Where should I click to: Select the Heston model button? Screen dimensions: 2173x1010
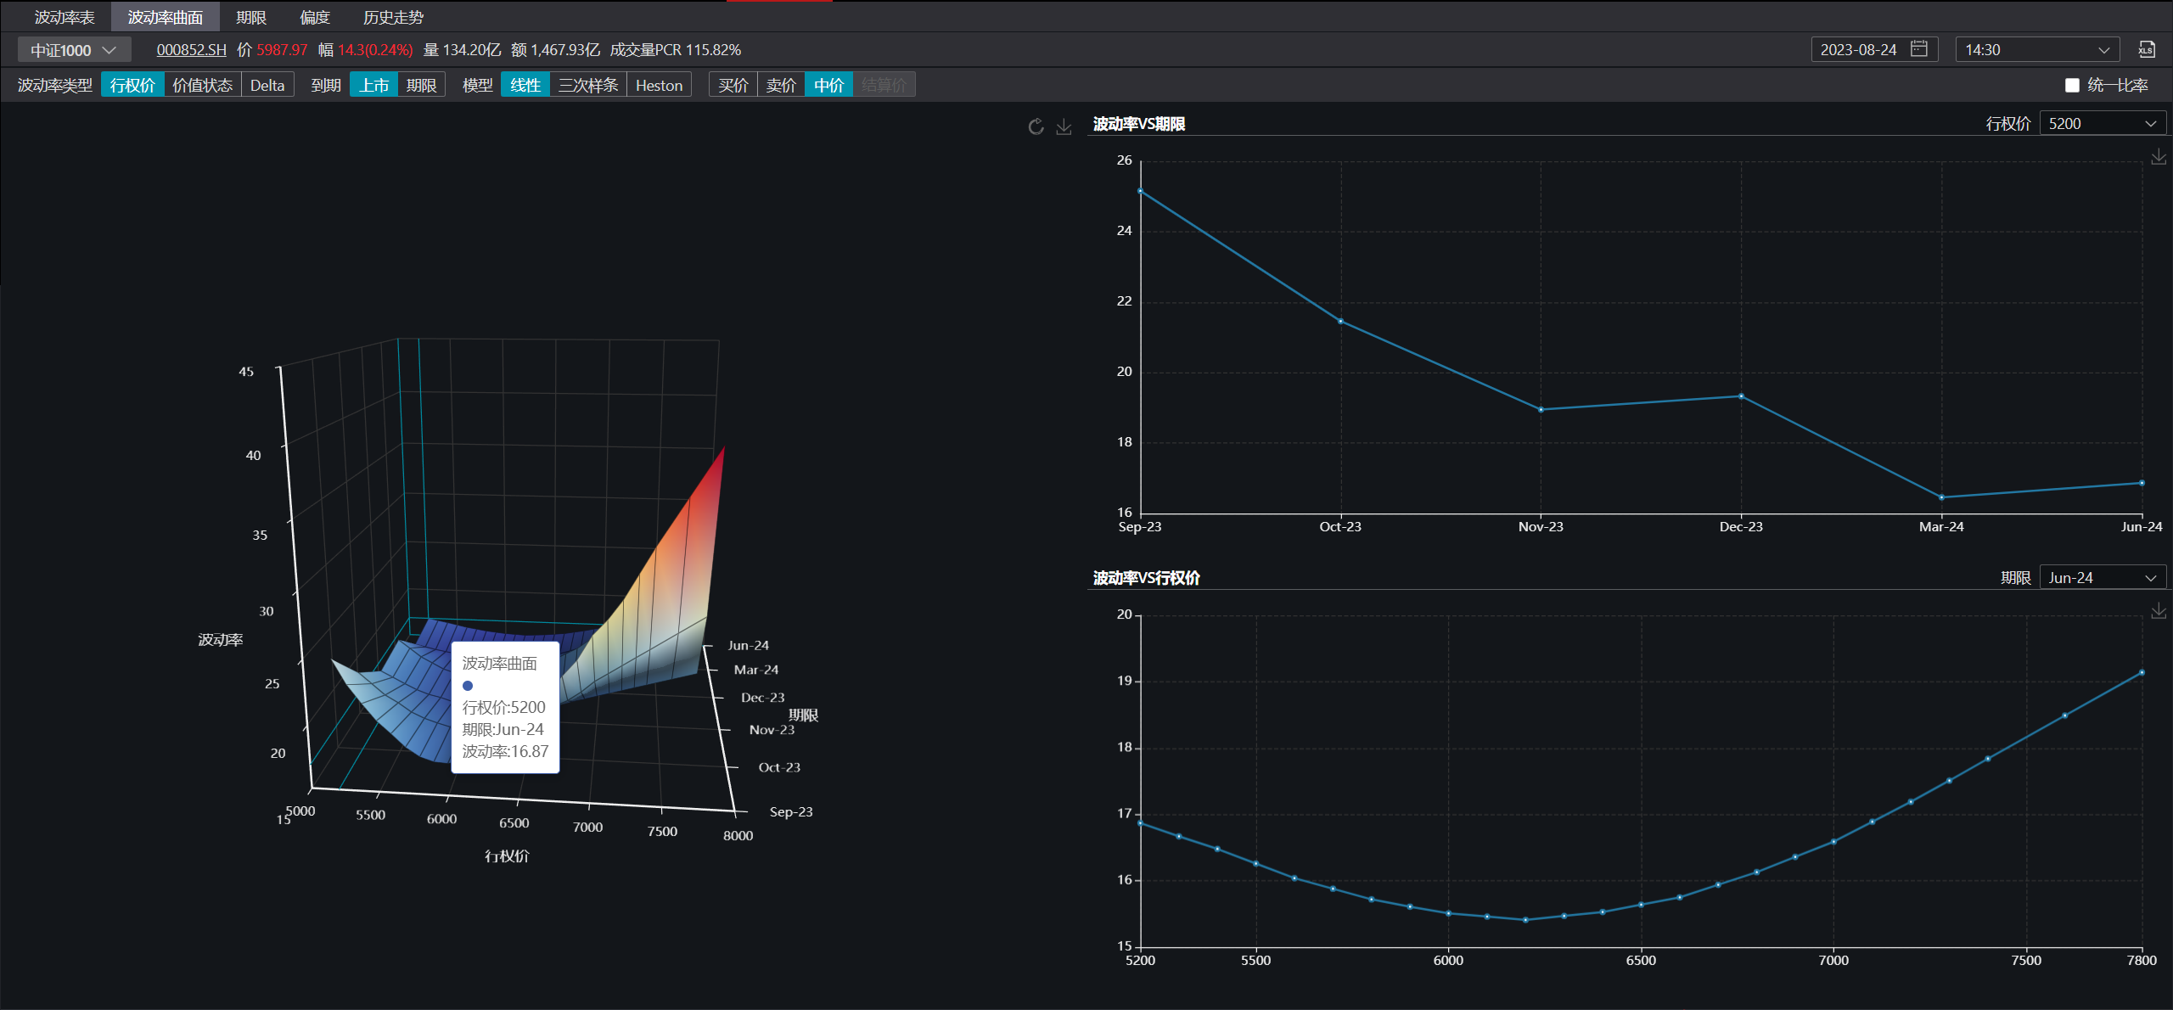point(659,85)
